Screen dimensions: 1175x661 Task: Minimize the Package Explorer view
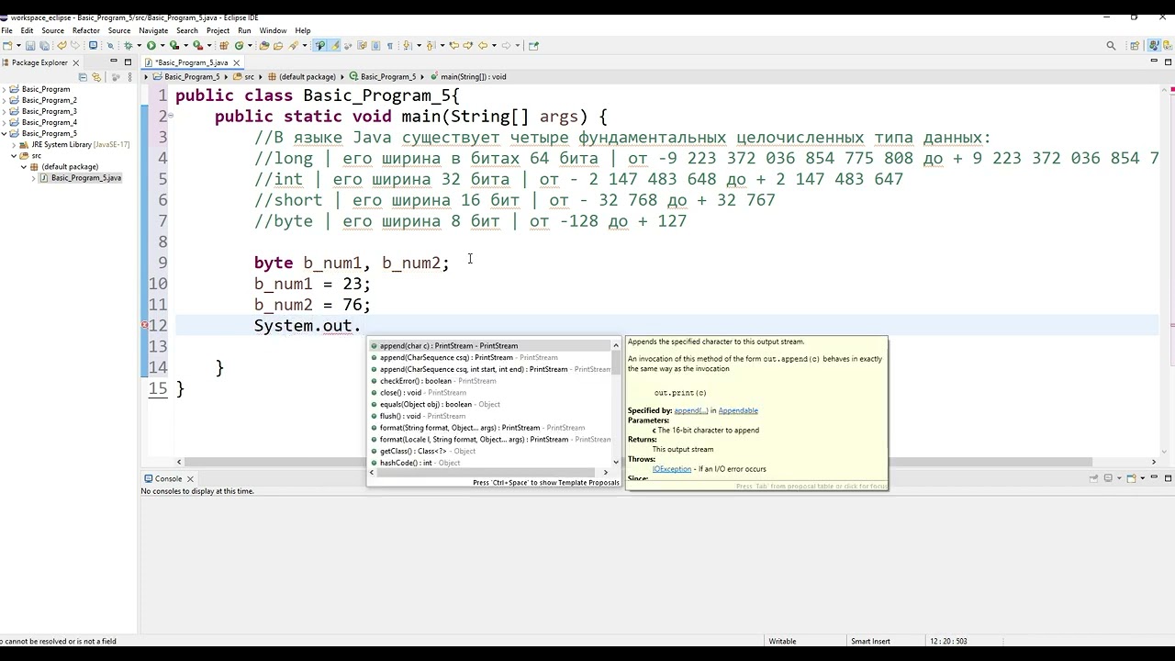click(114, 62)
